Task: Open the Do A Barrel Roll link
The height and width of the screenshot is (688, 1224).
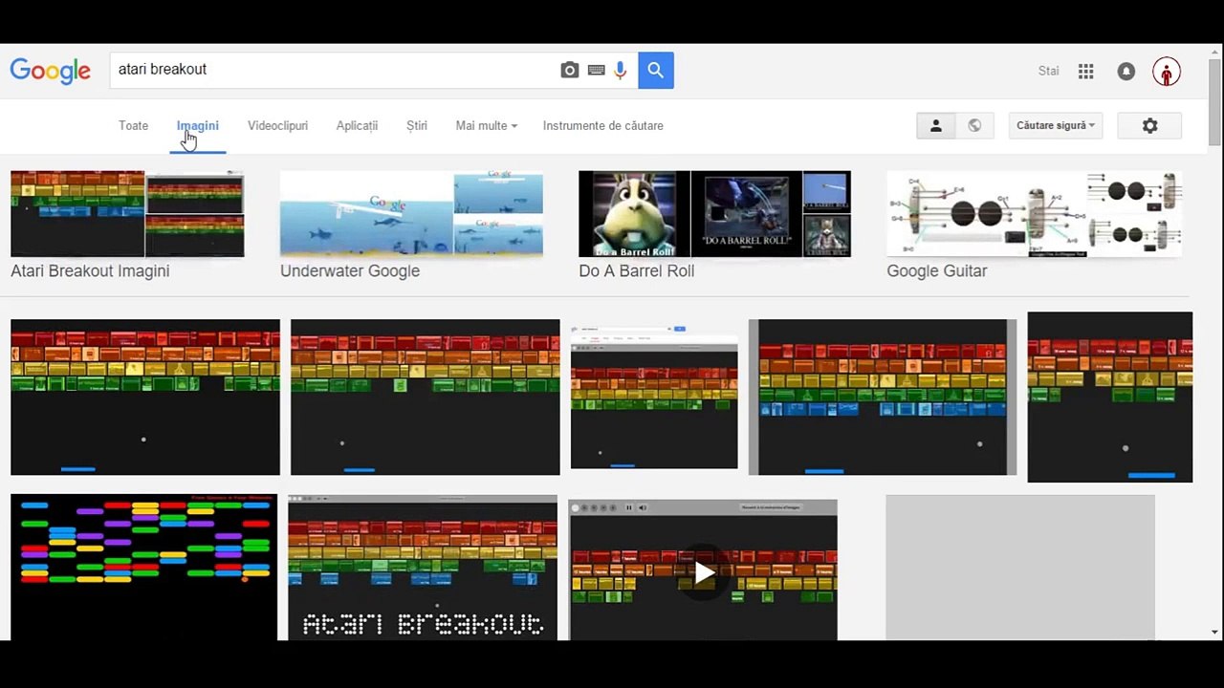Action: (x=637, y=271)
